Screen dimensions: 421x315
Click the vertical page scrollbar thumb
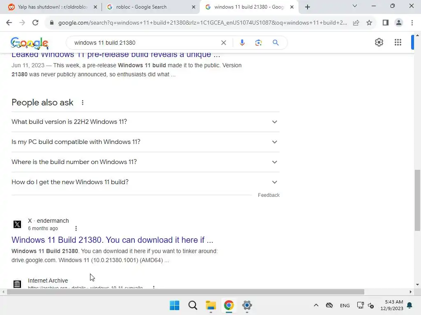pyautogui.click(x=417, y=200)
